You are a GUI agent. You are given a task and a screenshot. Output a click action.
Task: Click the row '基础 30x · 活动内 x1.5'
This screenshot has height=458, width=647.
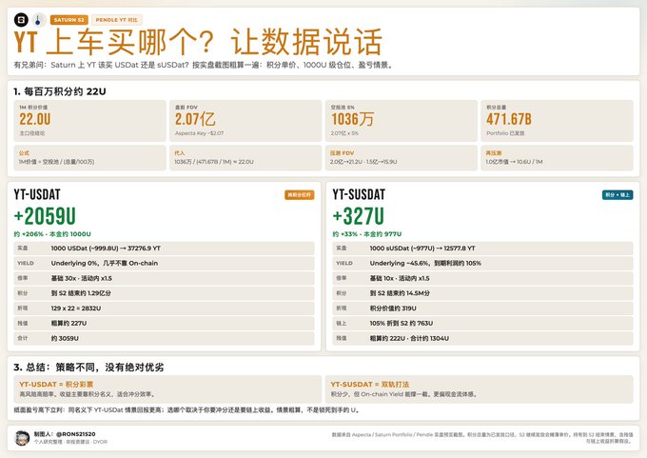tap(165, 278)
